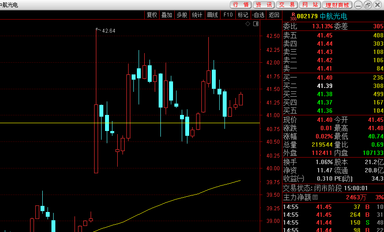This screenshot has height=232, width=384.
Task: Toggle the side panel square icon
Action: (x=256, y=24)
